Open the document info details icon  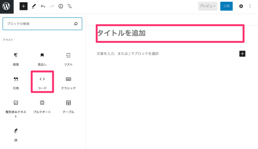61,6
